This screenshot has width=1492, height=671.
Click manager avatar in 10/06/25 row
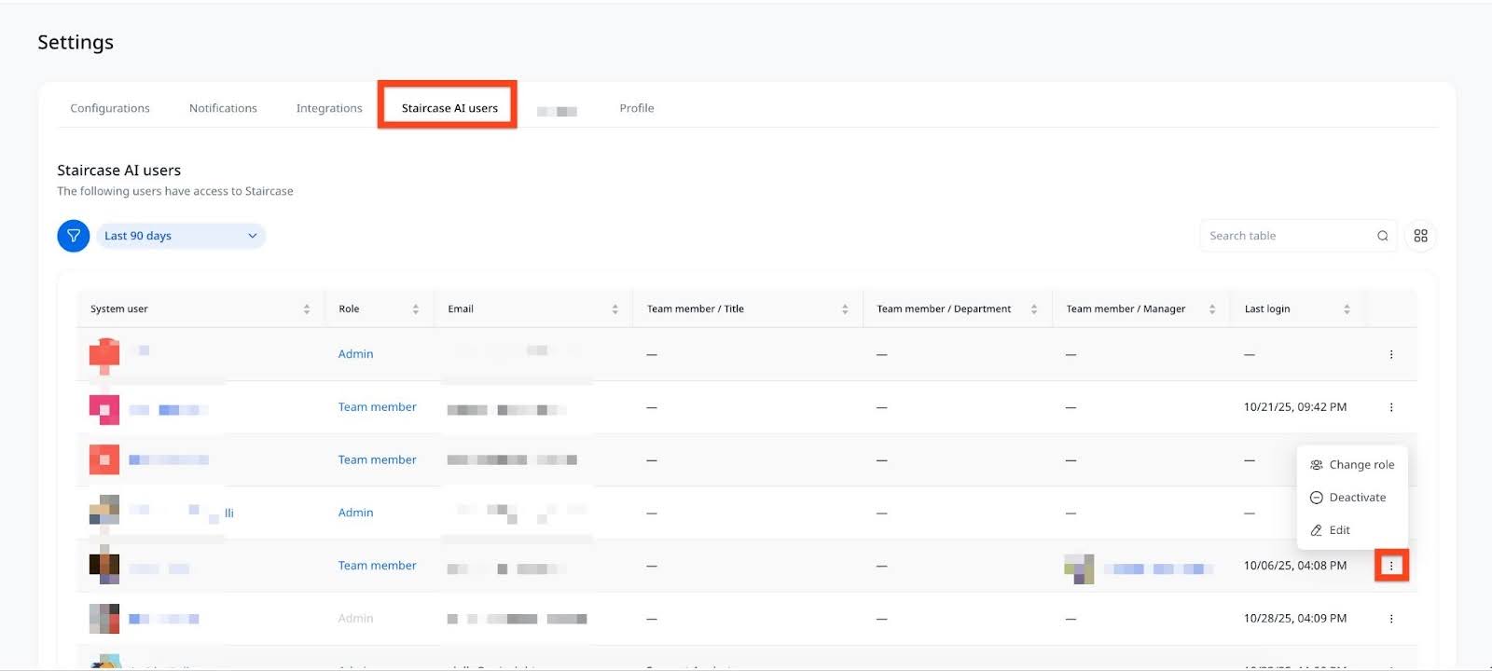pyautogui.click(x=1079, y=568)
